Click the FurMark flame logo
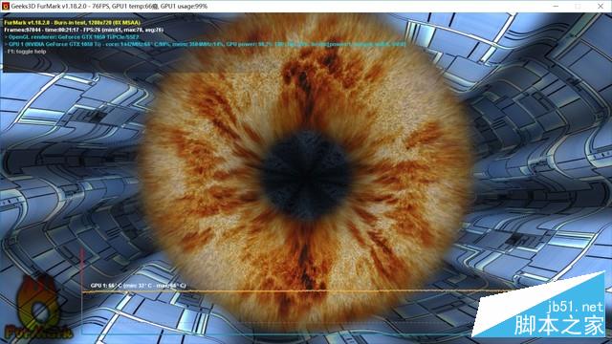This screenshot has height=344, width=612. [37, 308]
